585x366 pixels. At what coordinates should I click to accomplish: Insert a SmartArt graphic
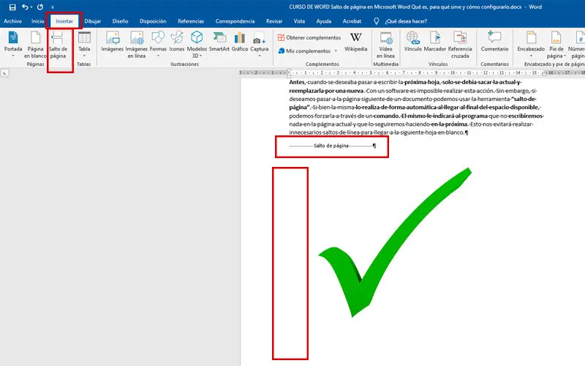[x=219, y=42]
